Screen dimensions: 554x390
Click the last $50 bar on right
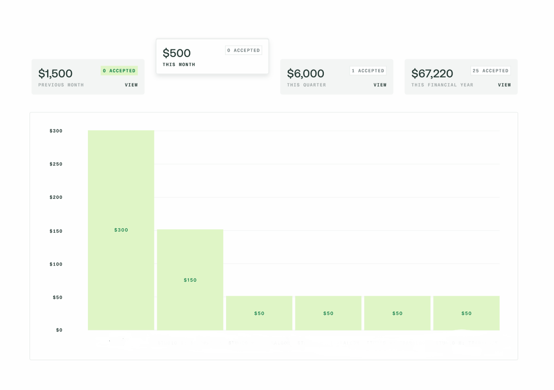(467, 313)
